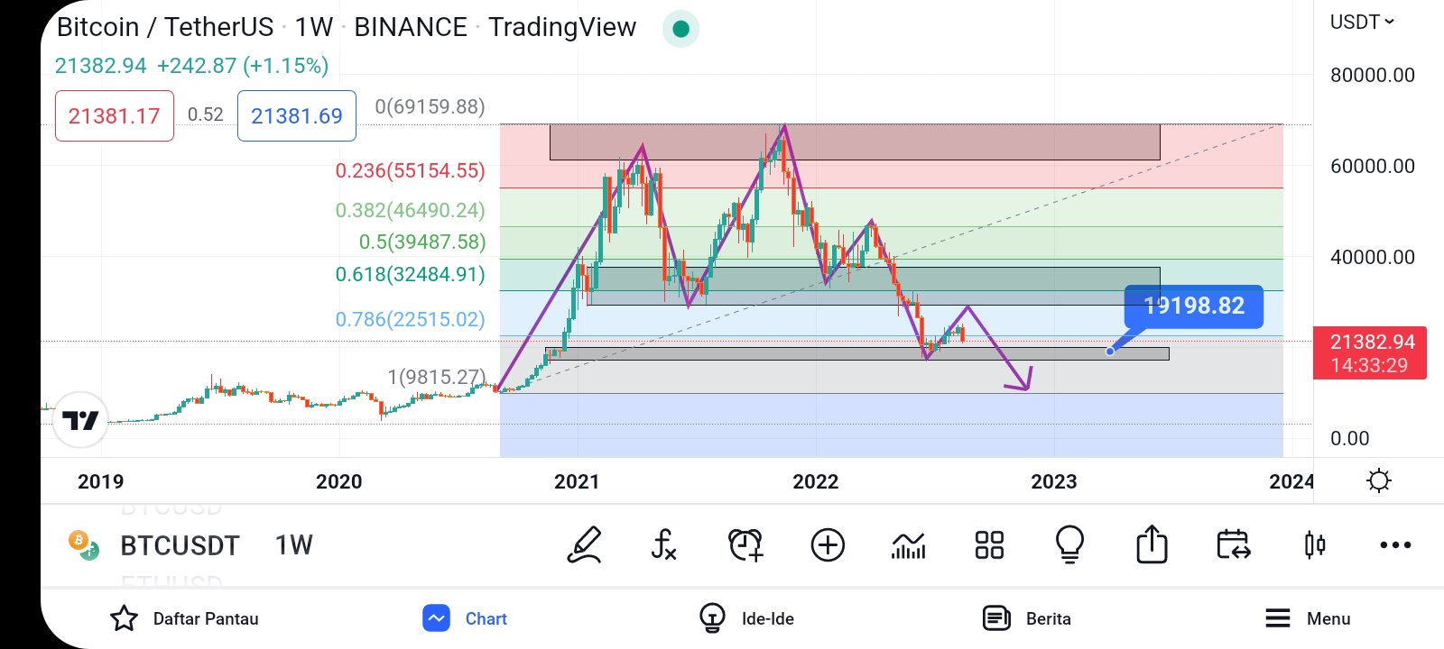Switch to the Berita tab
The height and width of the screenshot is (649, 1444).
(x=1027, y=618)
